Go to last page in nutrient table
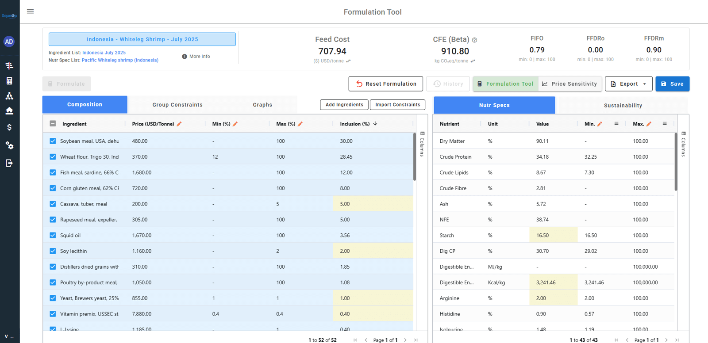Screen dimensions: 708x343 click(x=677, y=340)
